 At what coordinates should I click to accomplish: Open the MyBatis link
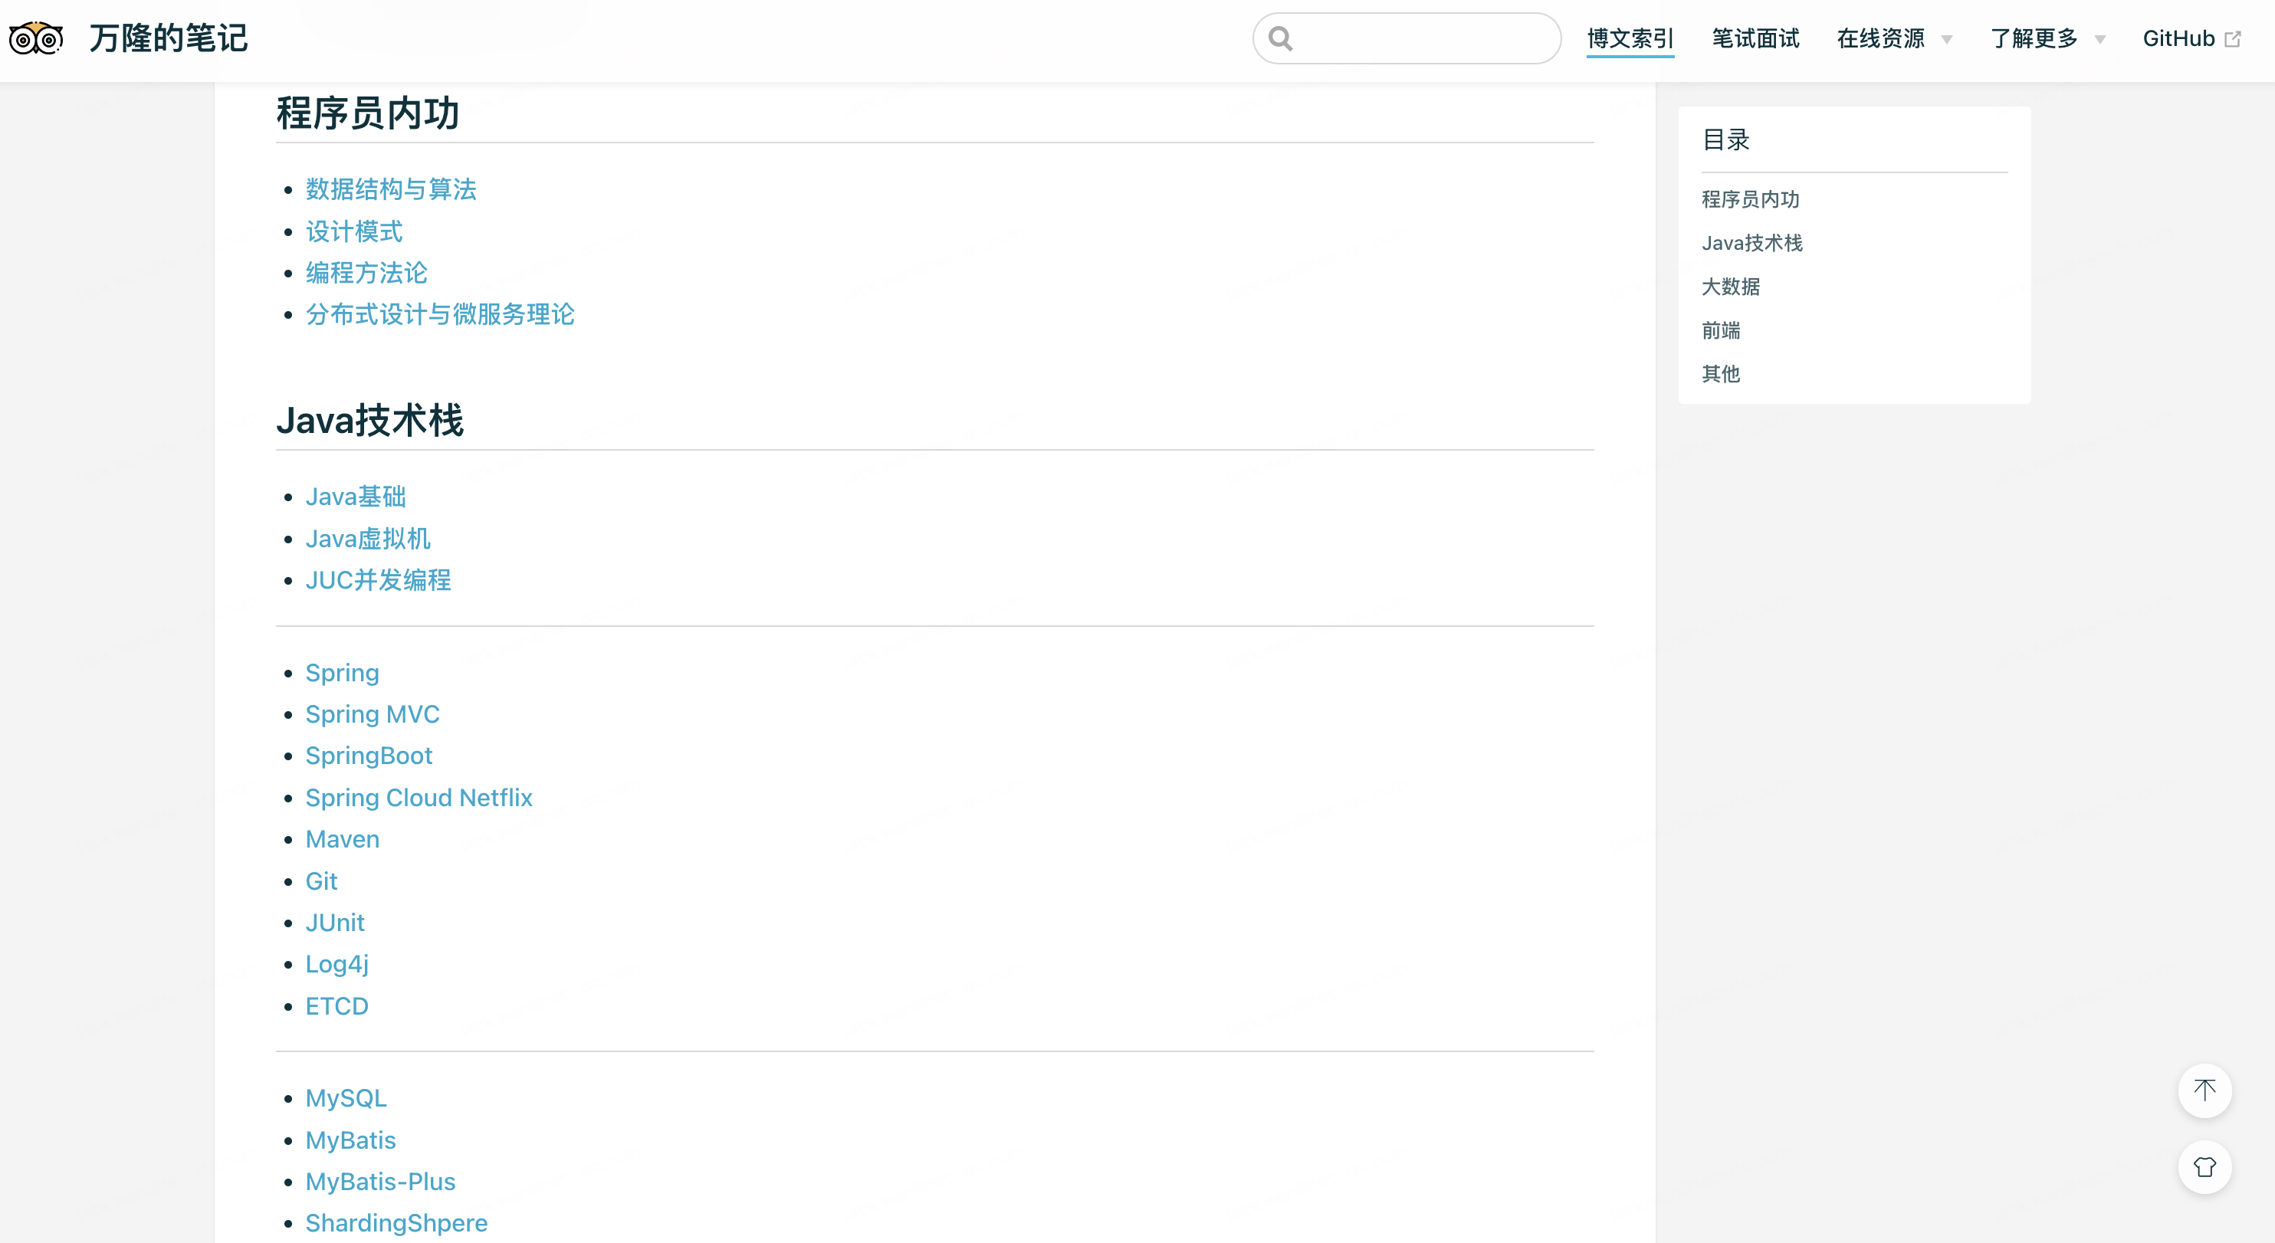[x=350, y=1140]
